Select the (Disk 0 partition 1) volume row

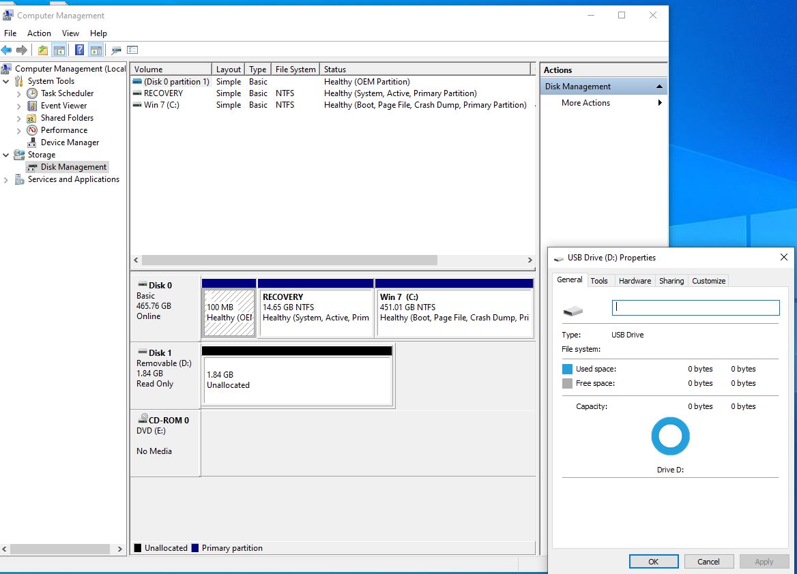pos(333,81)
